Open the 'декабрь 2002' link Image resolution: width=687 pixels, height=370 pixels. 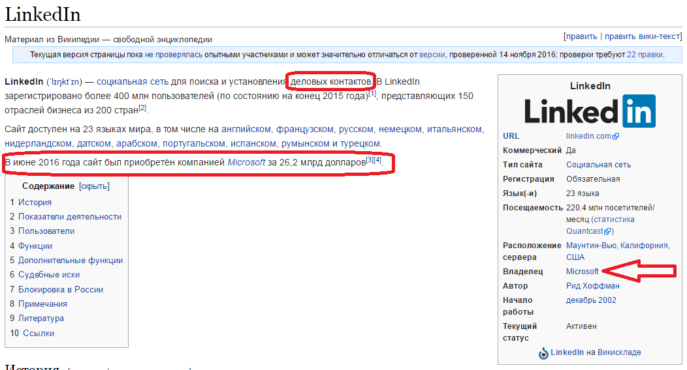(591, 300)
